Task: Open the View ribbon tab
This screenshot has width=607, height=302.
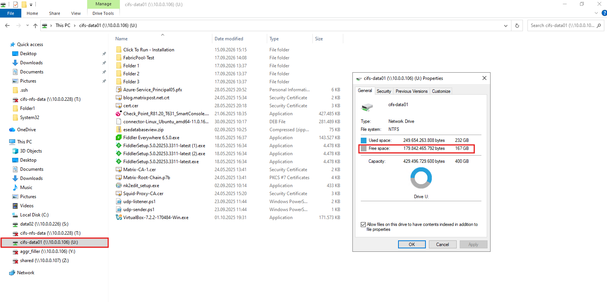Action: click(76, 13)
